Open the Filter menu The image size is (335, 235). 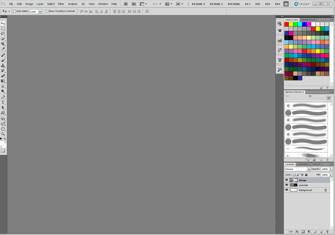pos(61,4)
